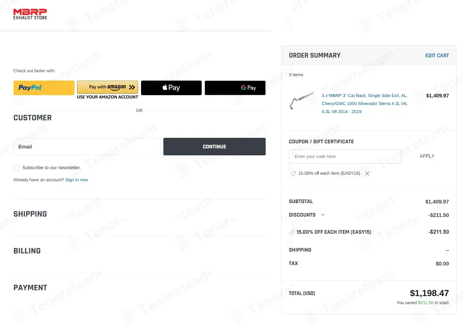The height and width of the screenshot is (330, 463).
Task: Click the SUBTOTAL value $1,409.97
Action: coord(437,202)
